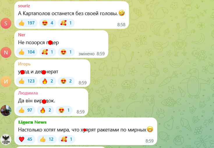Click the fire reaction on Людмила's message
Image resolution: width=214 pixels, height=148 pixels.
click(x=45, y=110)
